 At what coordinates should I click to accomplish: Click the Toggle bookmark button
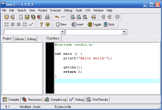tap(94, 24)
